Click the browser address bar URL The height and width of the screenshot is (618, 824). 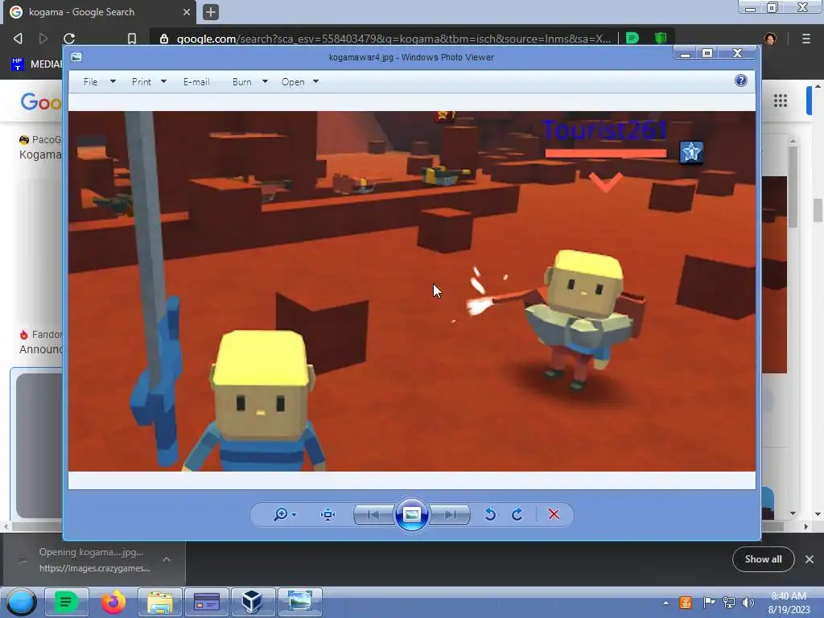[x=393, y=39]
